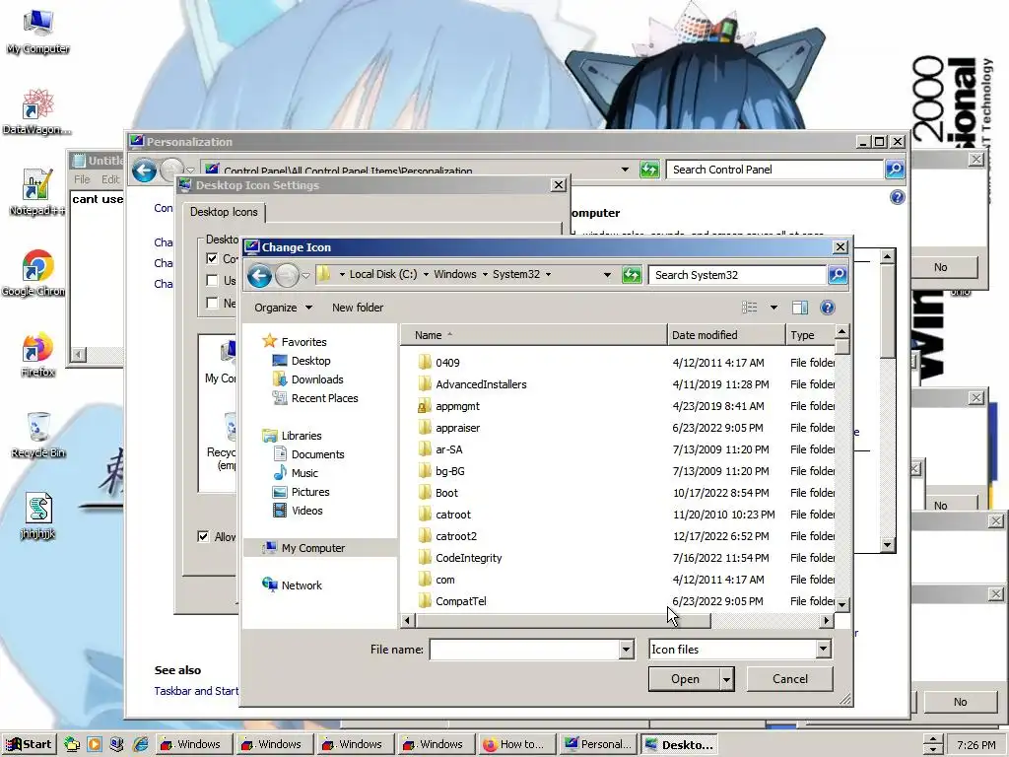Open File menu in Untitled Notepad window
The height and width of the screenshot is (757, 1009).
coord(82,179)
